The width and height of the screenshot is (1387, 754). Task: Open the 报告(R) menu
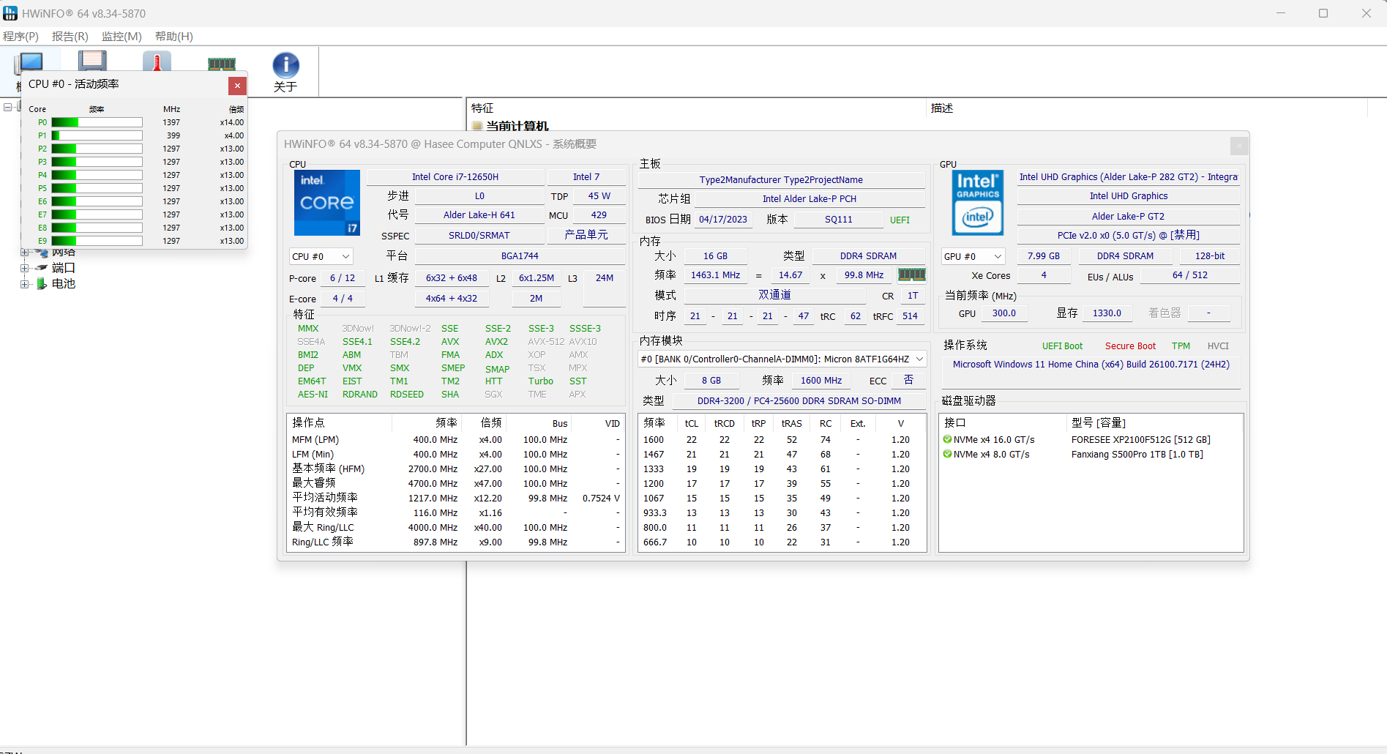pos(70,36)
